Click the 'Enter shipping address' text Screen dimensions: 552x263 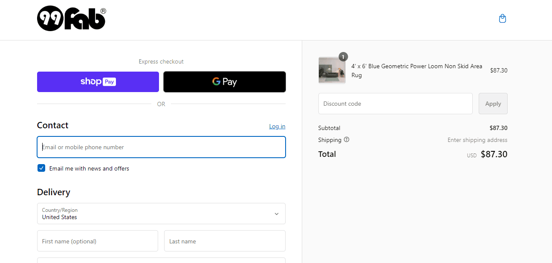pyautogui.click(x=477, y=140)
